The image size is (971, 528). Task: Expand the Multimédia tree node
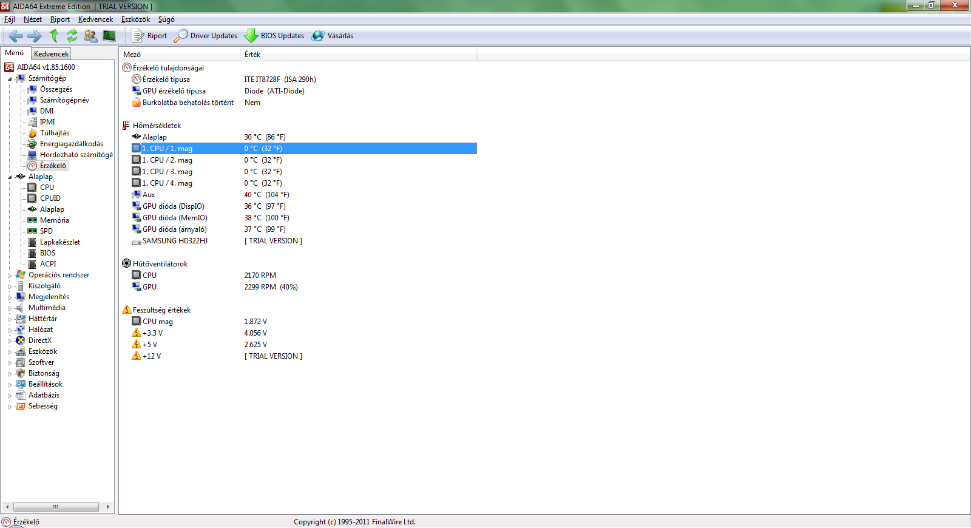click(x=10, y=308)
